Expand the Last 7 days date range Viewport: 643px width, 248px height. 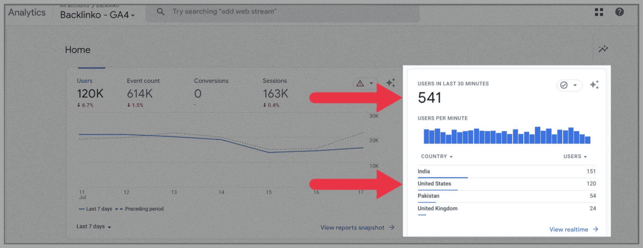pyautogui.click(x=94, y=227)
